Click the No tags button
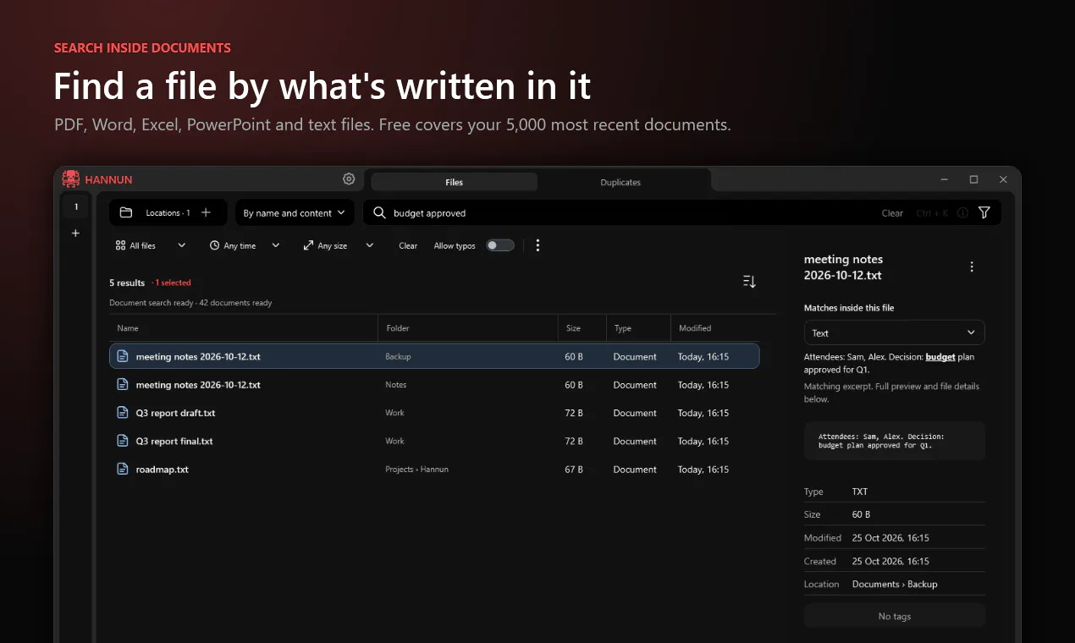Screen dimensions: 1075x643 pos(895,616)
